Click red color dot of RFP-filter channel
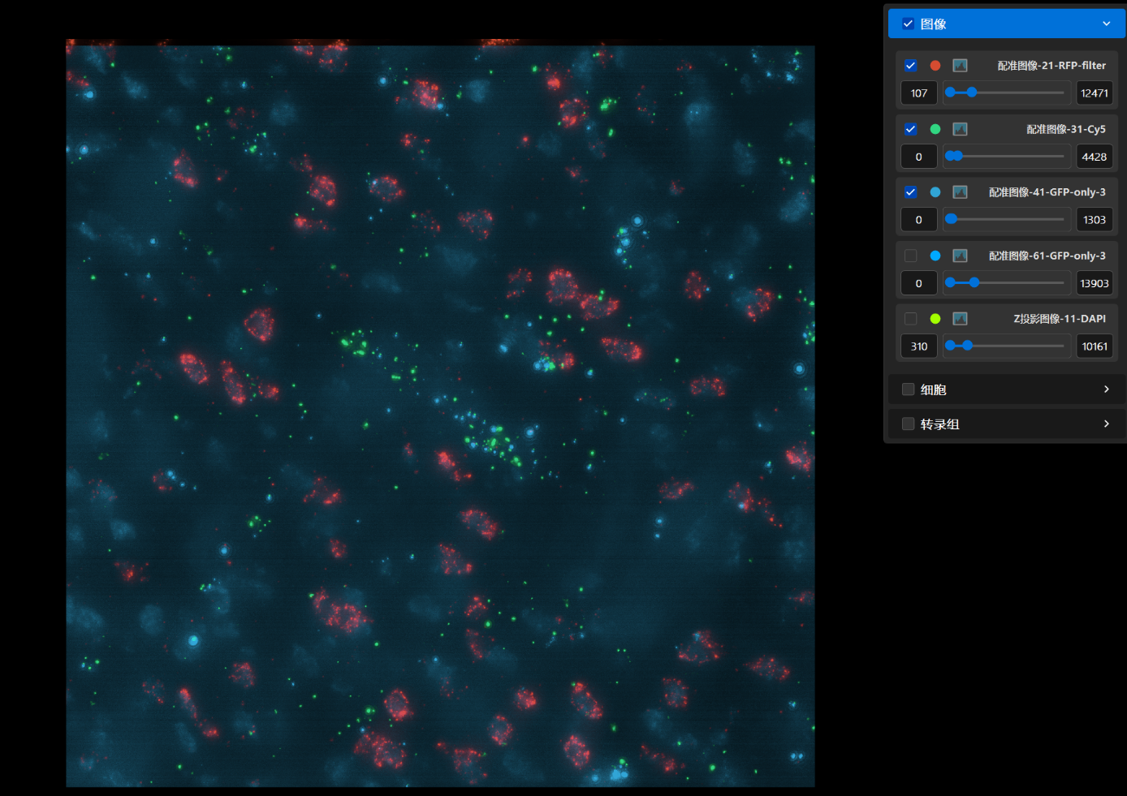This screenshot has height=796, width=1127. click(x=935, y=66)
